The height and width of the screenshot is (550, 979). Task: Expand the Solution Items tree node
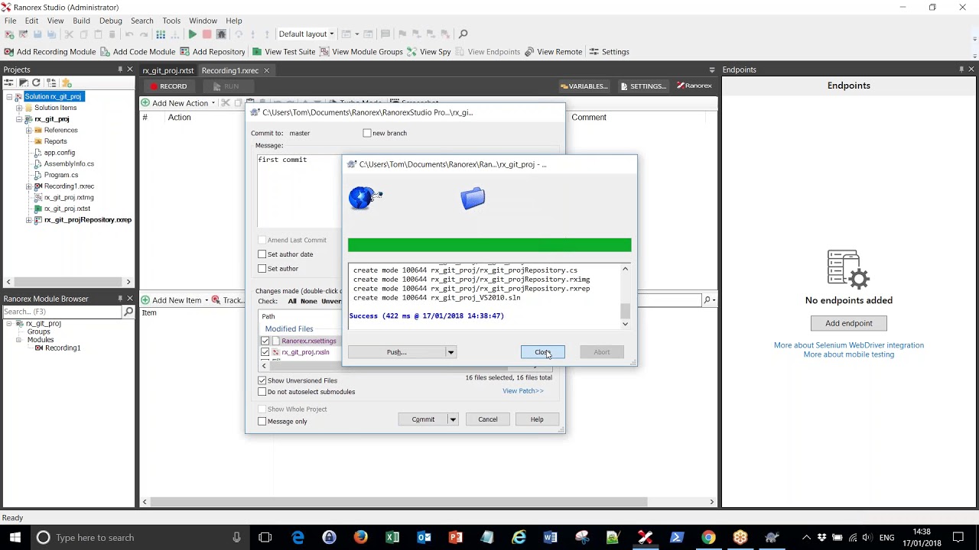pyautogui.click(x=19, y=108)
